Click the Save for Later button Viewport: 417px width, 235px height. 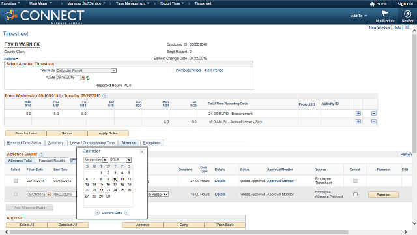(26, 133)
